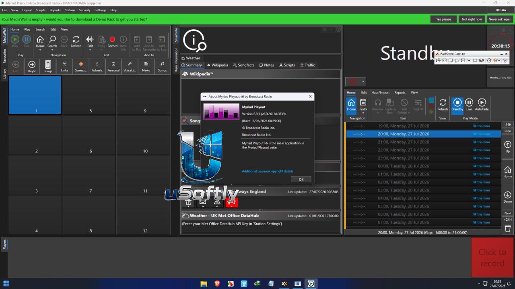Open the Scripts menu

tap(41, 10)
